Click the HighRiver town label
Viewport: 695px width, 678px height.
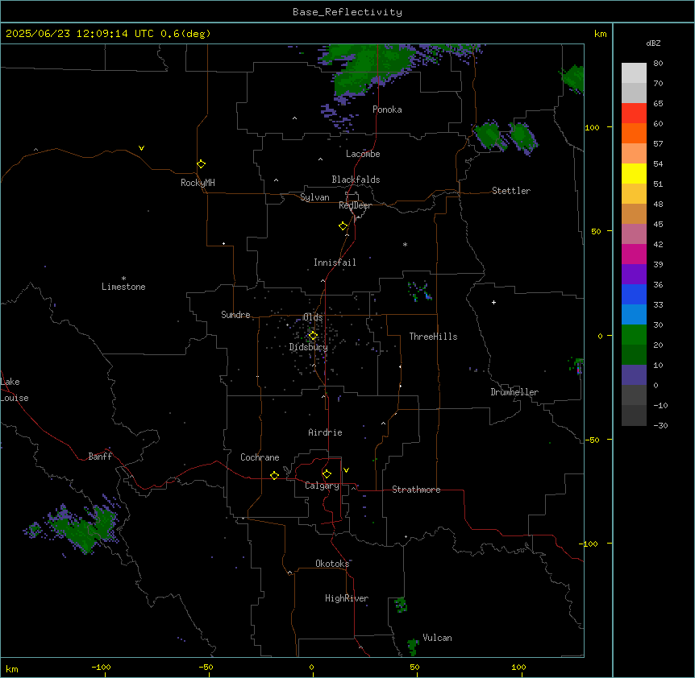(x=347, y=598)
